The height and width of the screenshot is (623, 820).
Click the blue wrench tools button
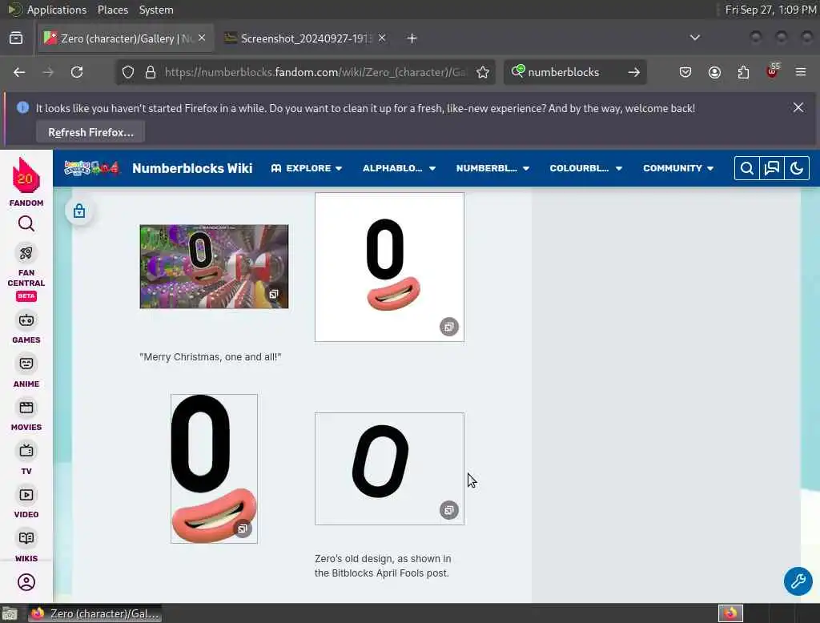tap(798, 581)
